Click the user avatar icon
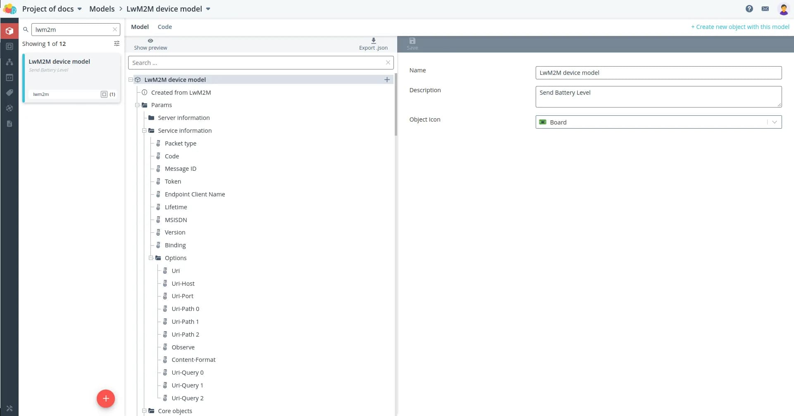 [783, 9]
